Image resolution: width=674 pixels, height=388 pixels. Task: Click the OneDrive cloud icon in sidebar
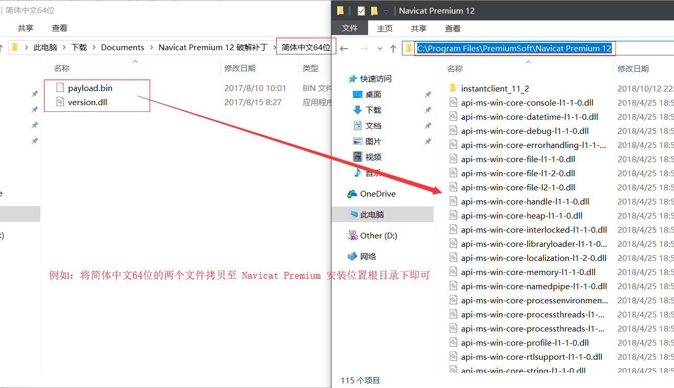(x=352, y=194)
